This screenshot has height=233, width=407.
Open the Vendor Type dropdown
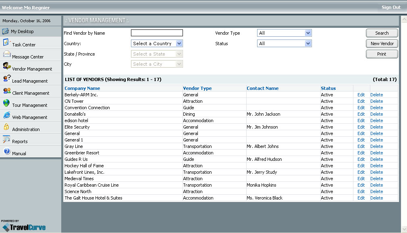click(284, 33)
